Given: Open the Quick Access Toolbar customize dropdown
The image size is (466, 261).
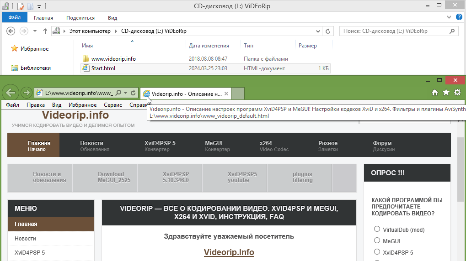Looking at the screenshot, I should tap(39, 6).
